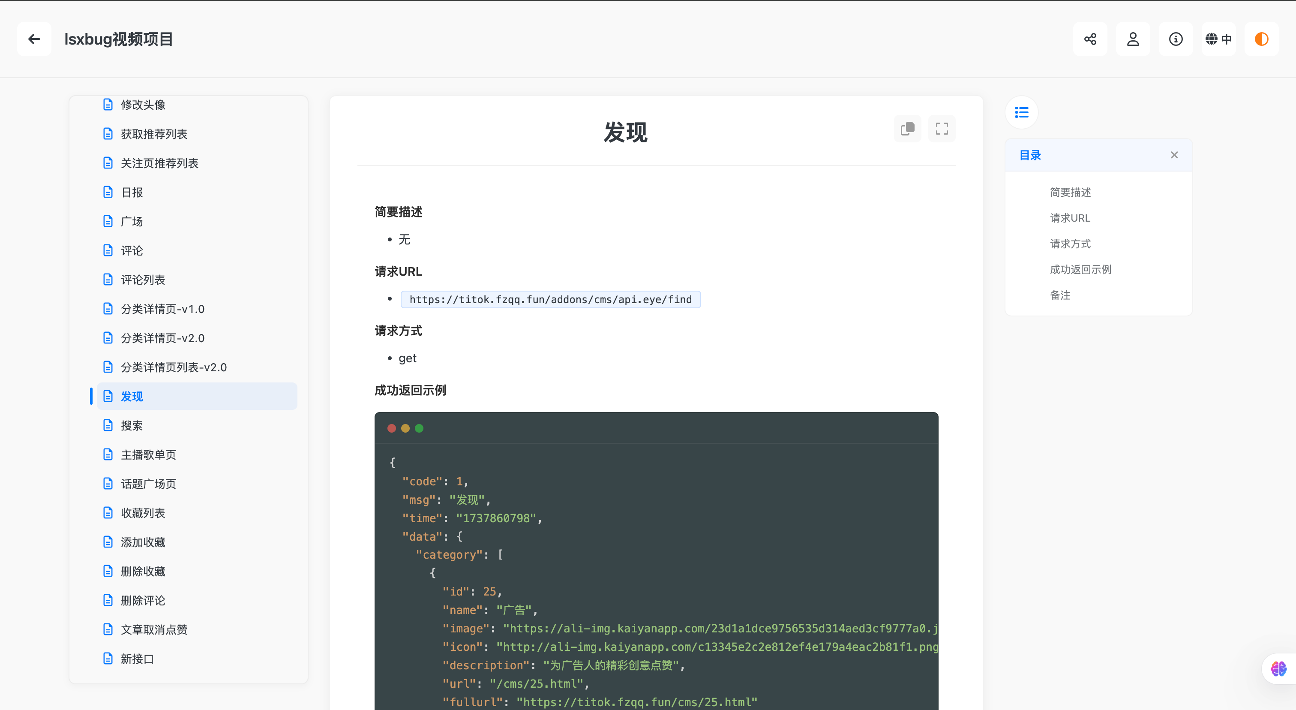
Task: Copy page content icon
Action: tap(907, 129)
